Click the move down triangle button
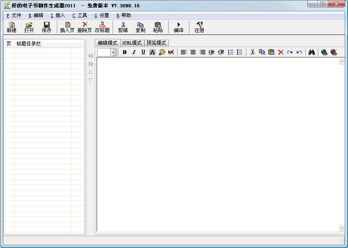The width and height of the screenshot is (348, 248). (x=90, y=80)
